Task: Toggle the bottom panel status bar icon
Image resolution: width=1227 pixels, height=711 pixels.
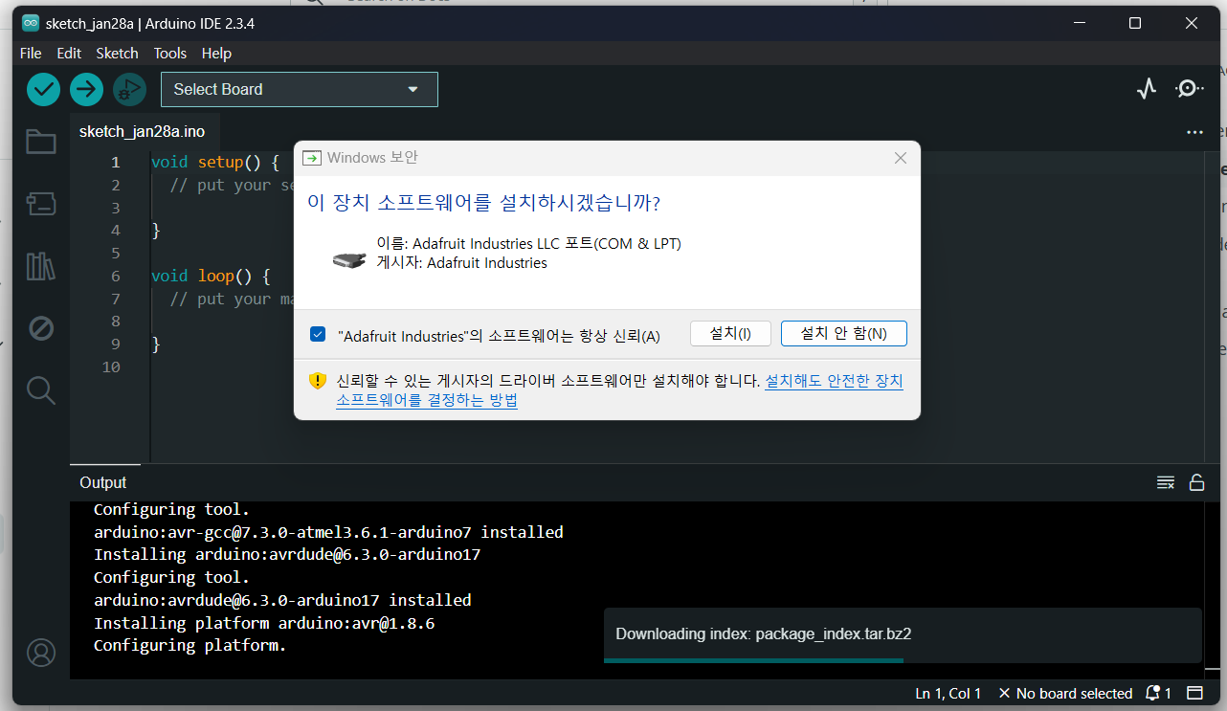Action: pyautogui.click(x=1195, y=693)
